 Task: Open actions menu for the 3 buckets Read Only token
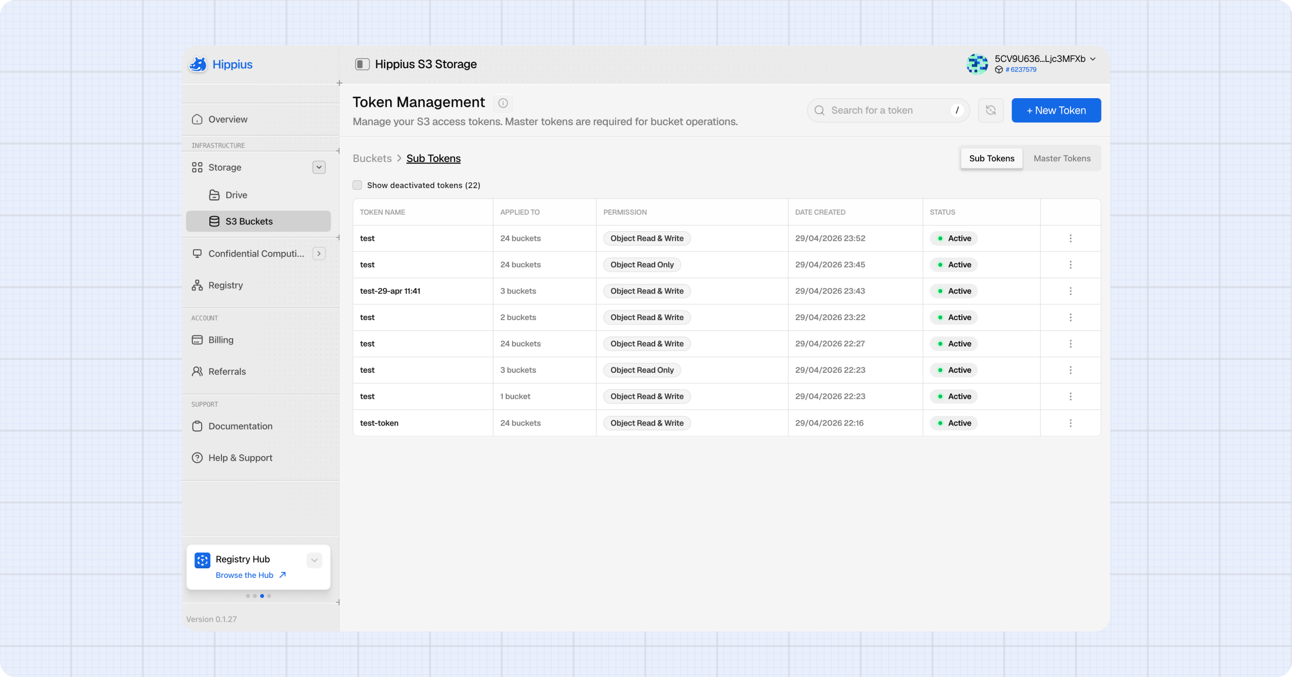pos(1071,370)
